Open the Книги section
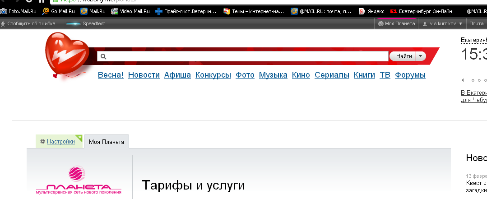 364,75
